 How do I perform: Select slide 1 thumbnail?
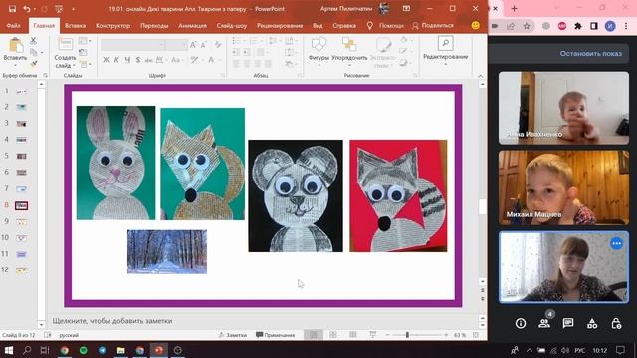(x=22, y=91)
